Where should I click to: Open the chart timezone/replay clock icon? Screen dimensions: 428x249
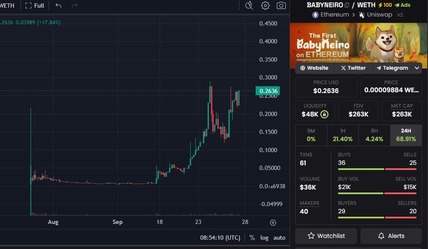coord(249,6)
